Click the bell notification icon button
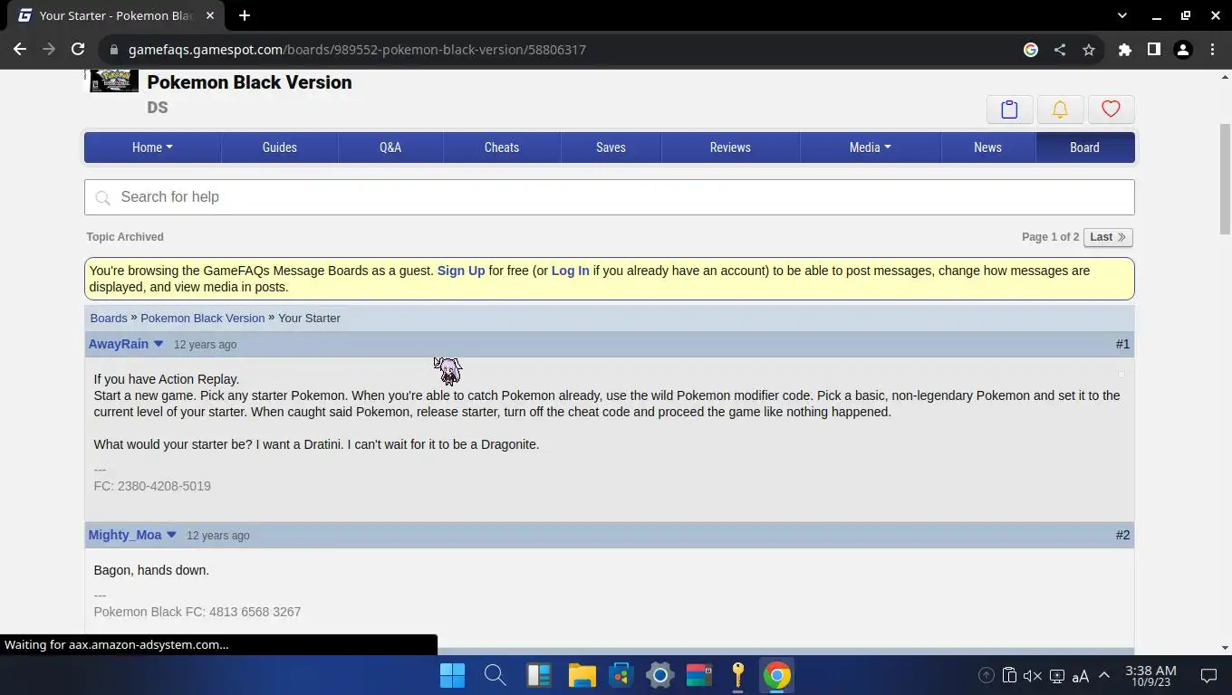 [x=1060, y=109]
